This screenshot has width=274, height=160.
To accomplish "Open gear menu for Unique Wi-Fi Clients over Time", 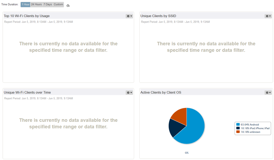I will pyautogui.click(x=129, y=93).
